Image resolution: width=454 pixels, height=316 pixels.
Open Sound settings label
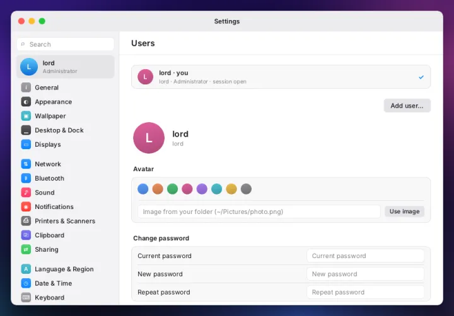45,192
